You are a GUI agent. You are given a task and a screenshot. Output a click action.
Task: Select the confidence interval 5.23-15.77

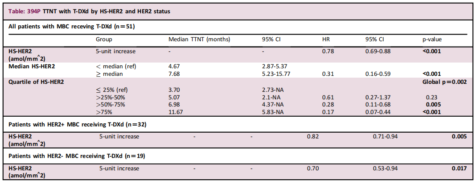pos(276,74)
